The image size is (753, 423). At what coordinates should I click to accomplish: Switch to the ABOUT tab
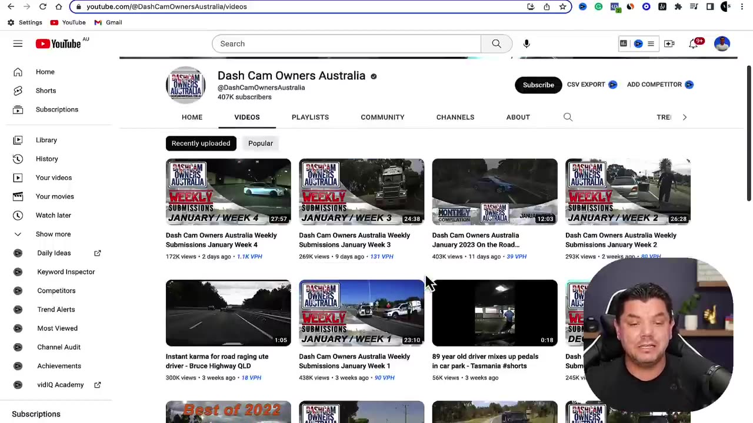(518, 117)
